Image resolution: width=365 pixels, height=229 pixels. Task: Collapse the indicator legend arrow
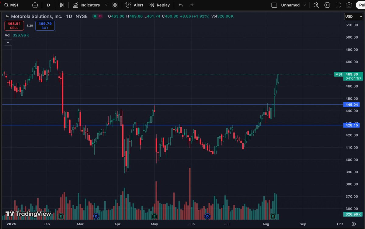click(x=8, y=43)
